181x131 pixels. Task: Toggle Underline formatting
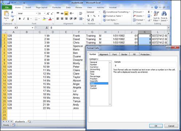tap(28, 19)
